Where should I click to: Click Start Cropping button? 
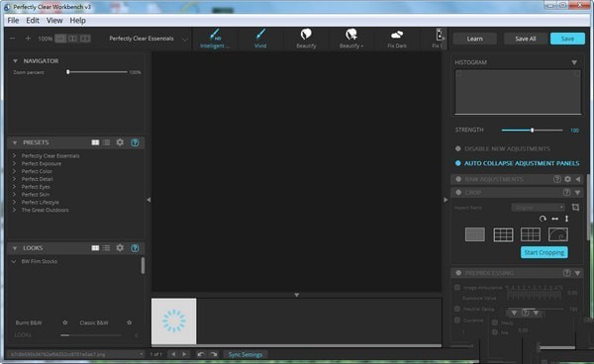[x=544, y=252]
